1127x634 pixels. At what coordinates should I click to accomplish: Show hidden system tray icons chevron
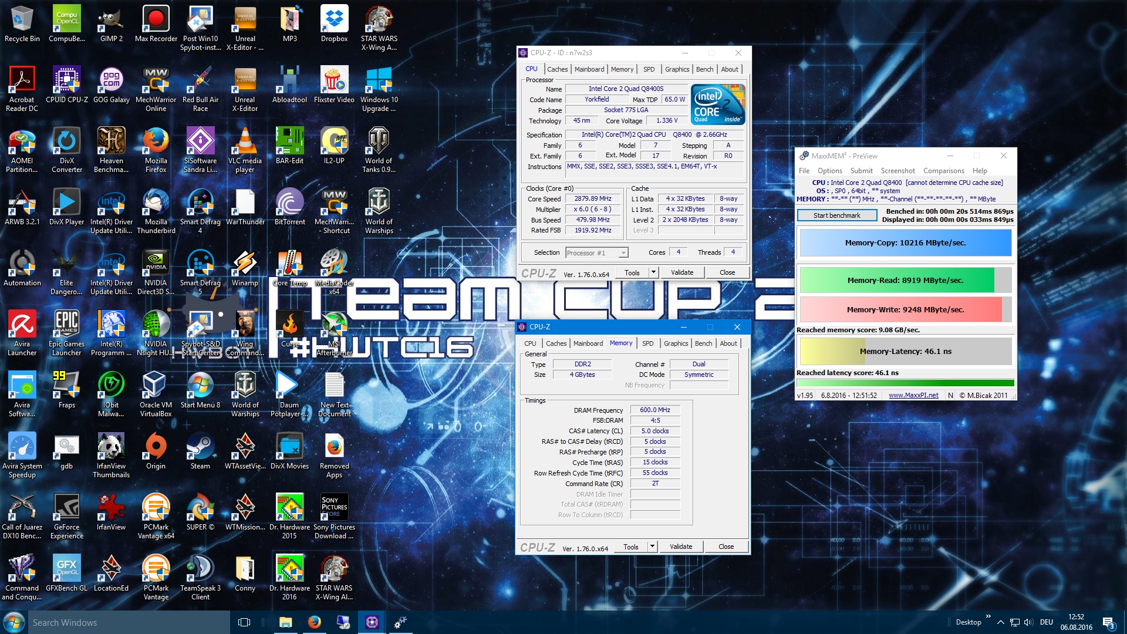[x=1000, y=622]
